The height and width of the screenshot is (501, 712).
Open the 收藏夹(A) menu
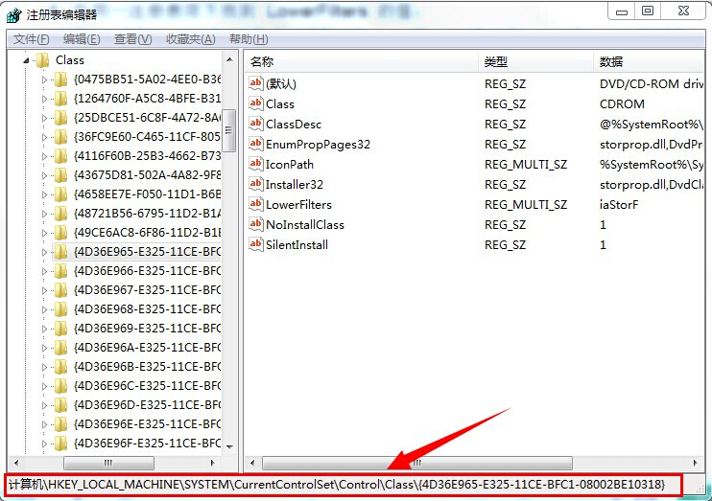(x=190, y=39)
